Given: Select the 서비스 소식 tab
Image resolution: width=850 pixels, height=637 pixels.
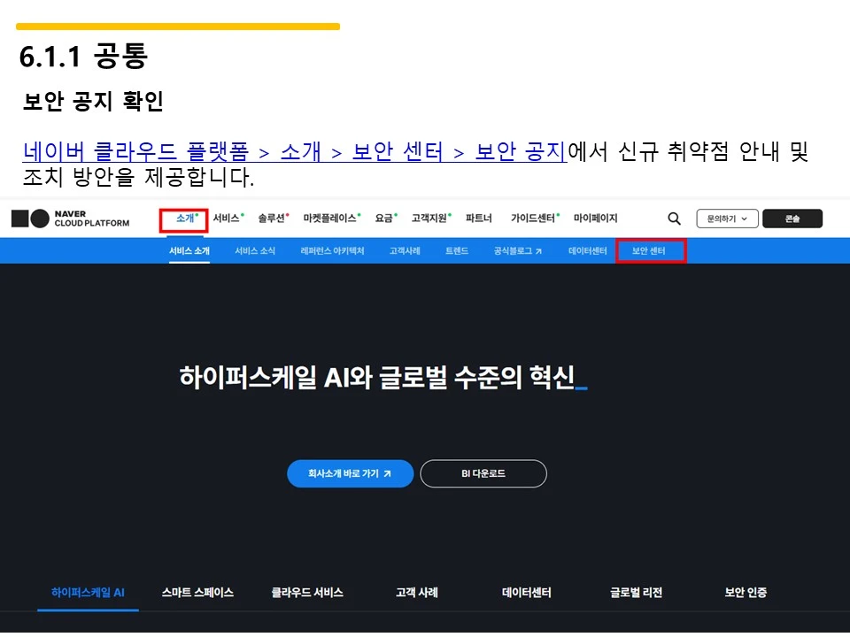Looking at the screenshot, I should pyautogui.click(x=256, y=250).
